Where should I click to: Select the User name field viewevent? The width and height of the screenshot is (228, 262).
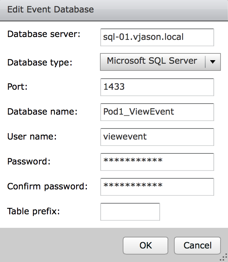[157, 137]
